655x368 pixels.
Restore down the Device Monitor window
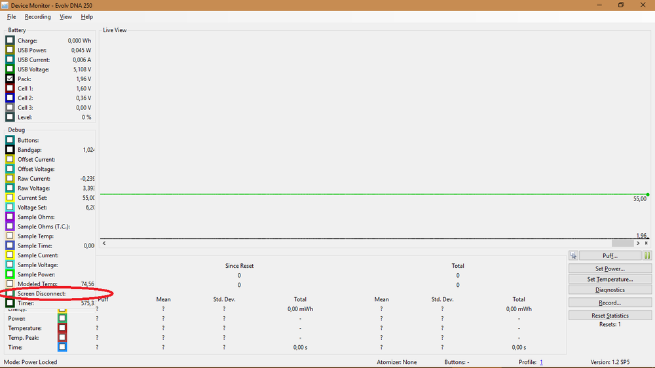(621, 5)
